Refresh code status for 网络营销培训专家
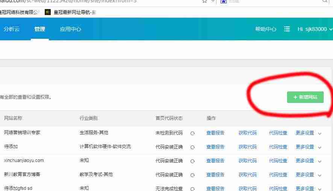The height and width of the screenshot is (191, 333). point(192,133)
